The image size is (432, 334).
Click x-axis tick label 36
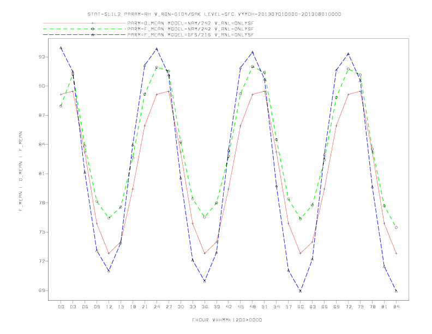[x=205, y=307]
